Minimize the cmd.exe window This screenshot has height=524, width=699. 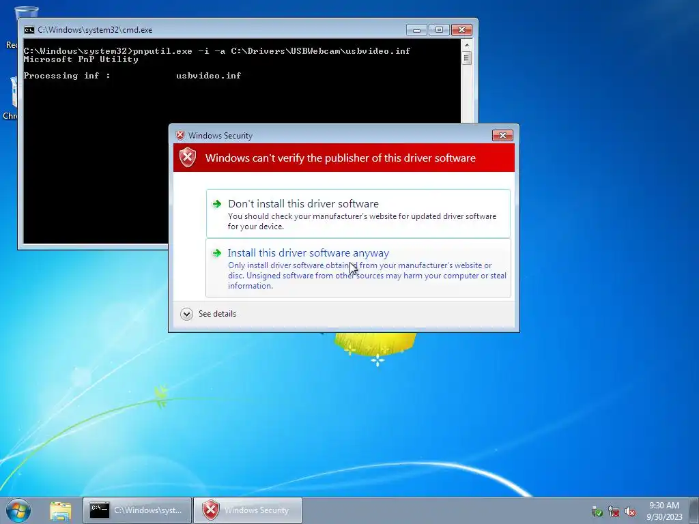point(417,30)
